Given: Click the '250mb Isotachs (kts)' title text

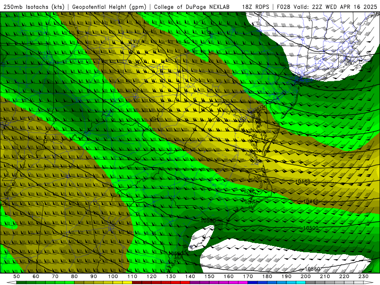Looking at the screenshot, I should tap(34, 7).
